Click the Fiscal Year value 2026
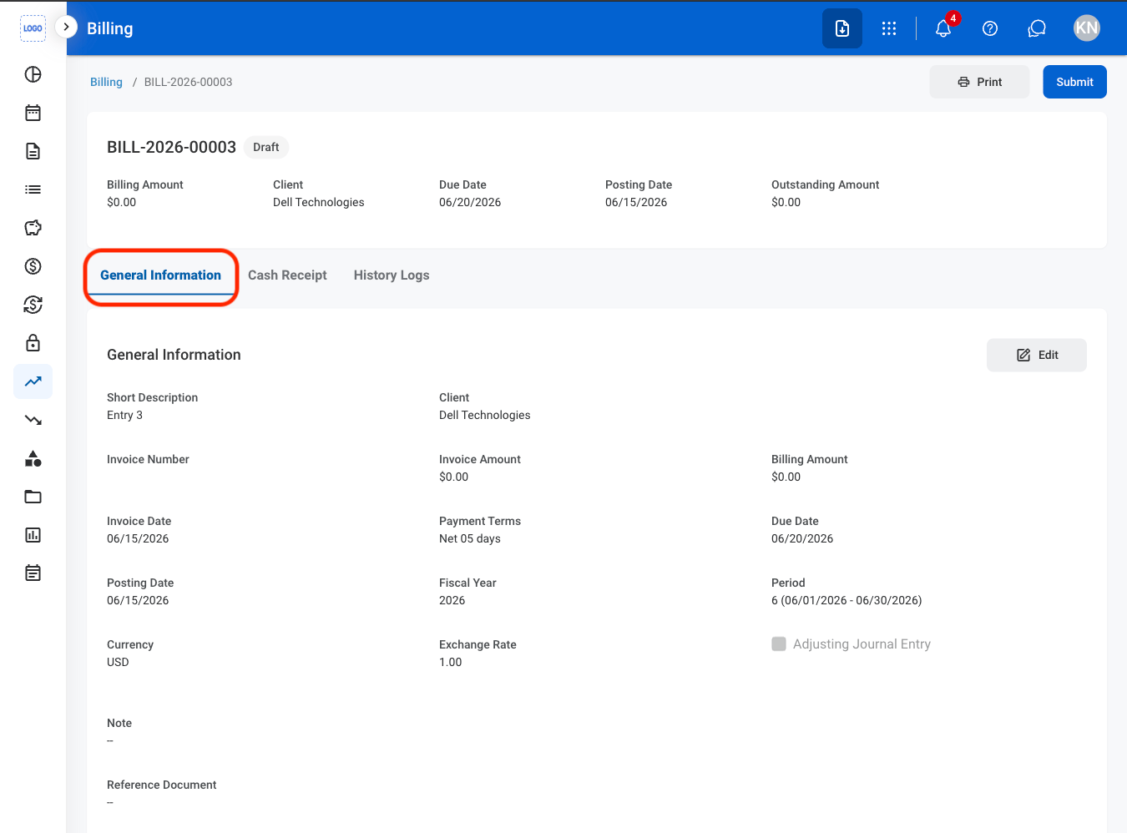The image size is (1127, 833). pyautogui.click(x=452, y=600)
